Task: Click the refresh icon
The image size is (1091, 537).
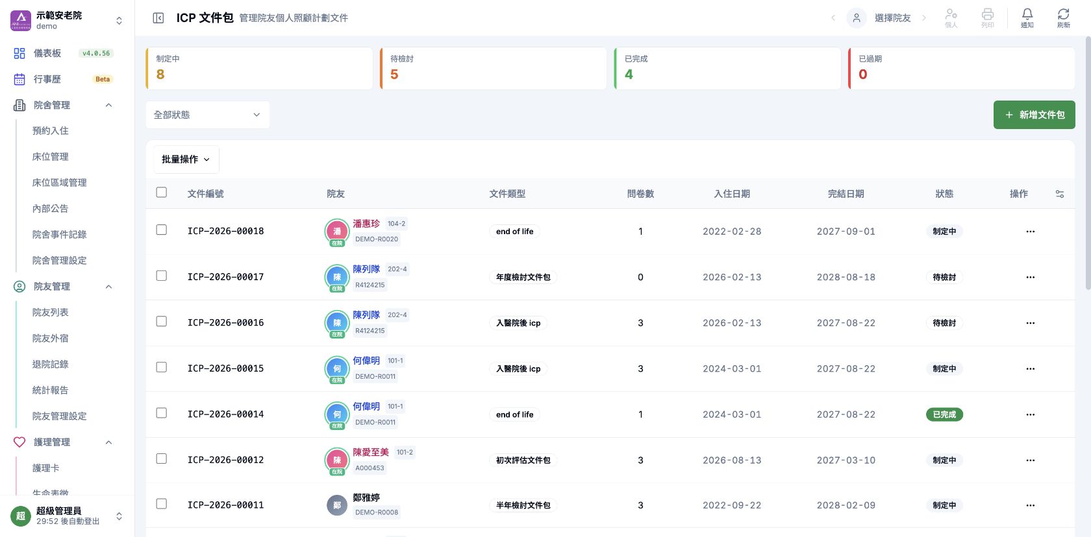Action: (1063, 18)
